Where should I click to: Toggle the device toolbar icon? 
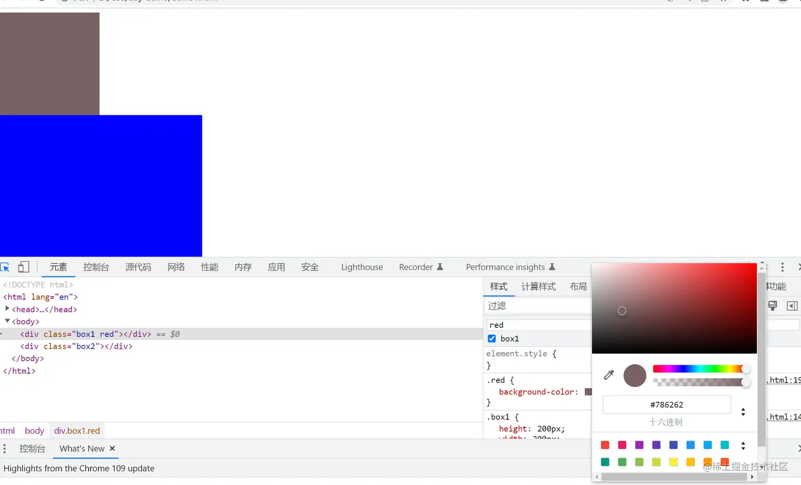point(24,267)
